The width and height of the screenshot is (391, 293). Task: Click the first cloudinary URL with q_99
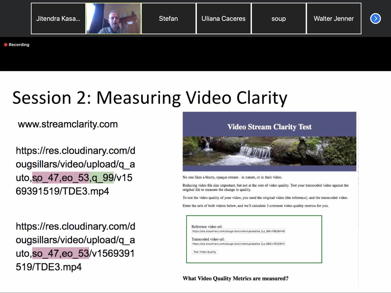75,171
